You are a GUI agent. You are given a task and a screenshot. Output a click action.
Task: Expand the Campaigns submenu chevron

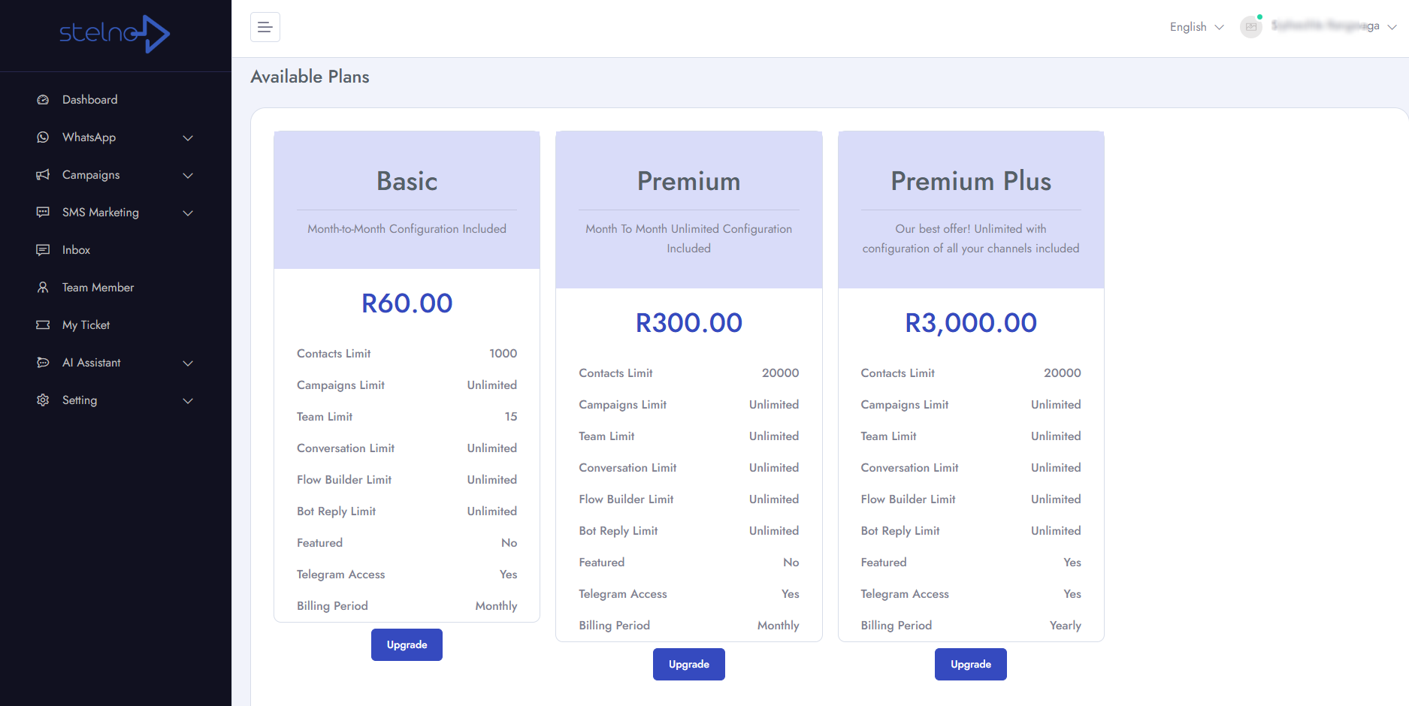pyautogui.click(x=188, y=176)
